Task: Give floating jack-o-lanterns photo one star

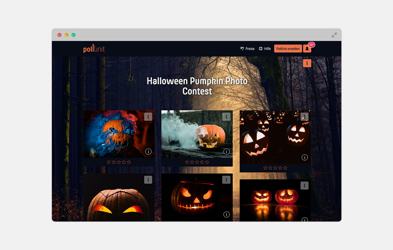Action: click(x=265, y=168)
